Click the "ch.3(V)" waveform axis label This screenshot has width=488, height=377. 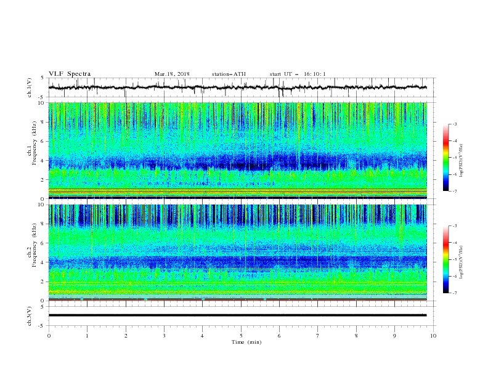[x=30, y=316]
